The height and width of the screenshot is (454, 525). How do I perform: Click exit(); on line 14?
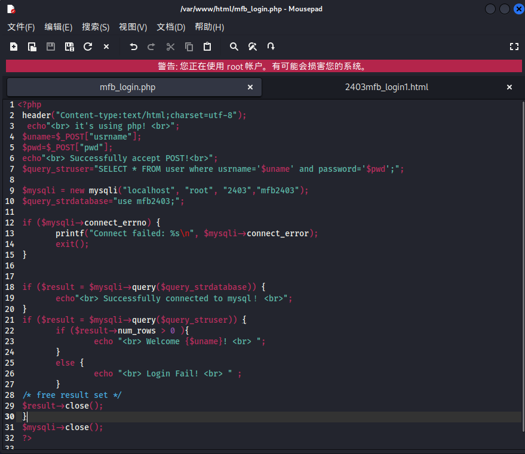72,244
